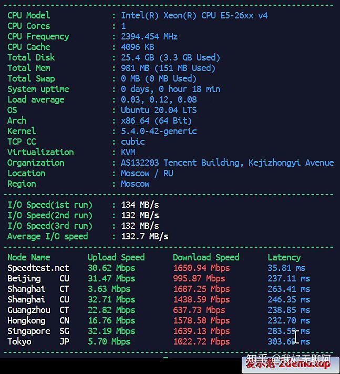
Task: Click the Location value Moscow / RU
Action: [x=147, y=173]
